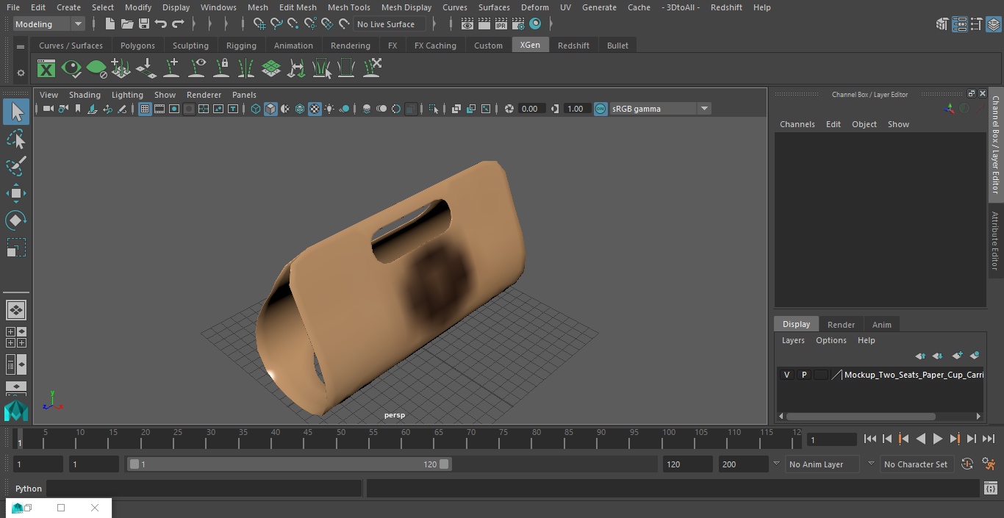This screenshot has width=1004, height=518.
Task: Open the Layers menu in layer editor
Action: coord(792,340)
